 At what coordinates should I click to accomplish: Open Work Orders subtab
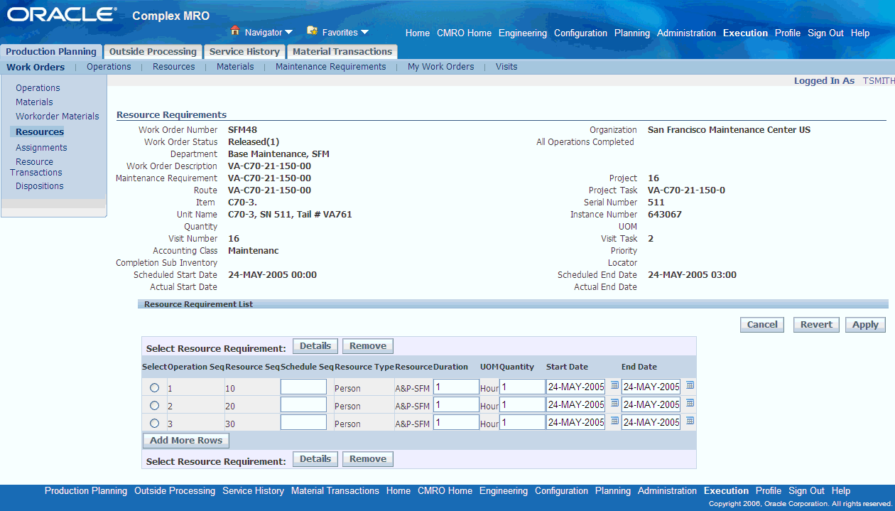coord(36,67)
